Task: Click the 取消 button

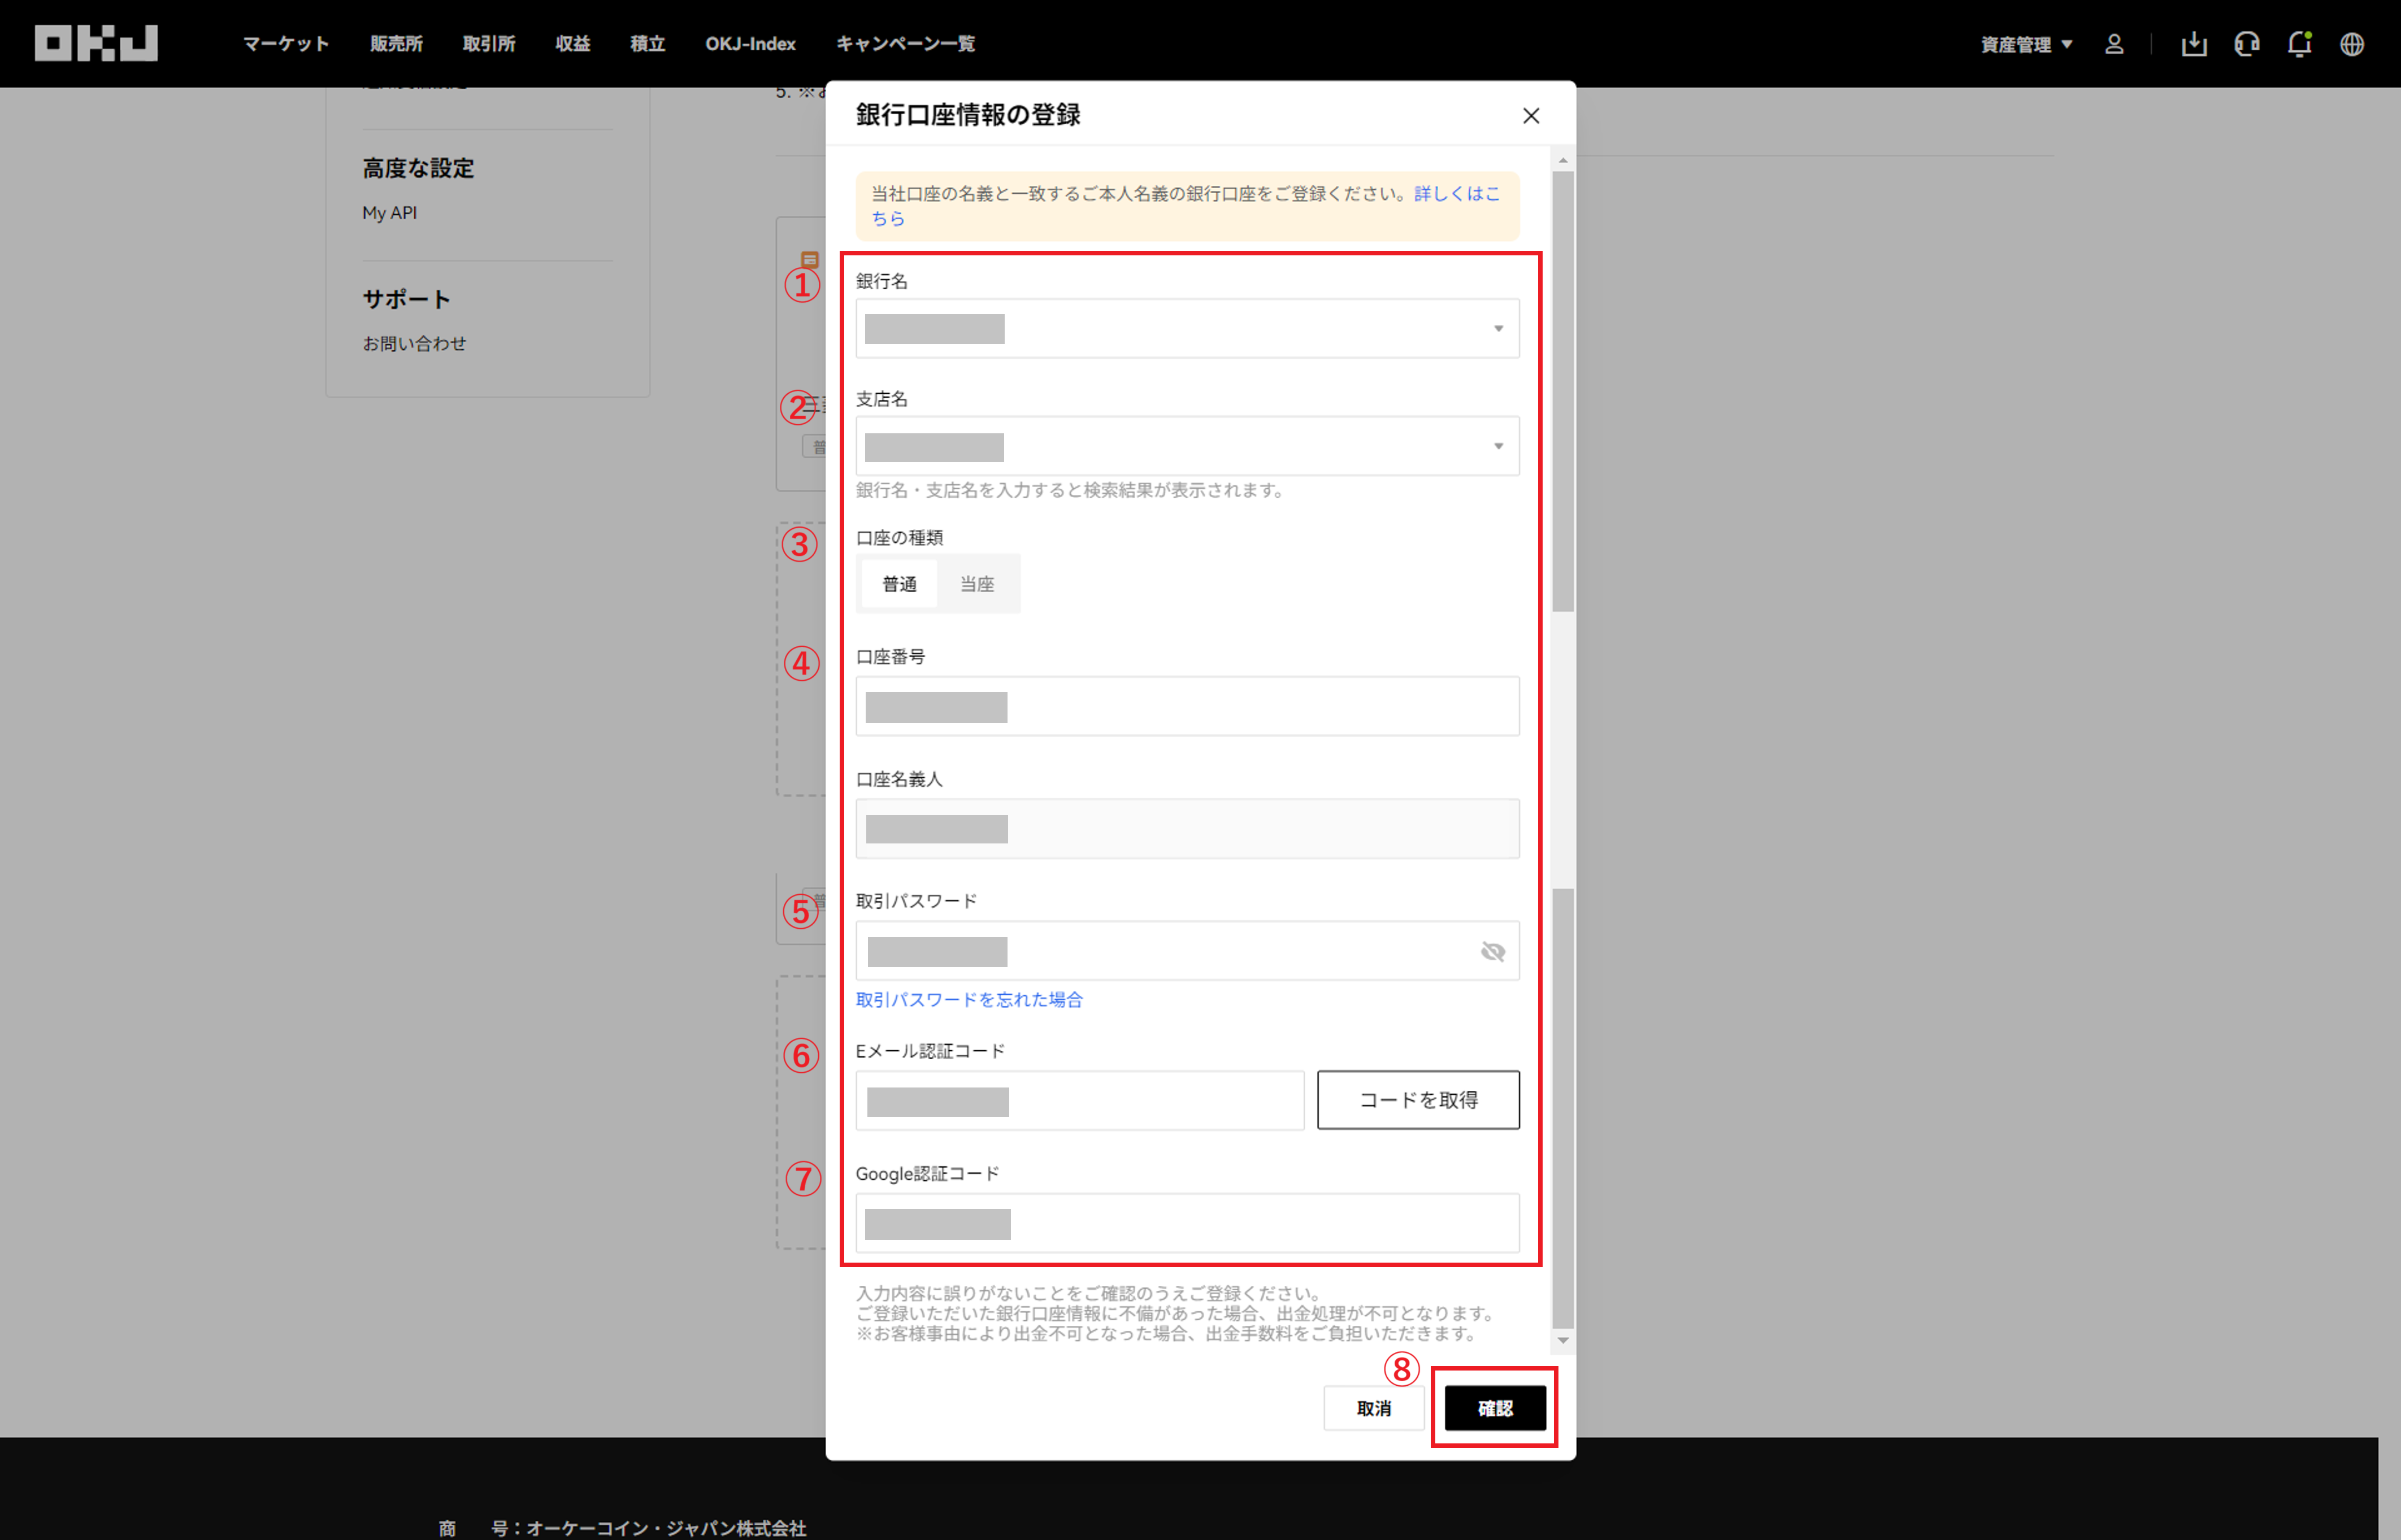Action: pyautogui.click(x=1374, y=1408)
